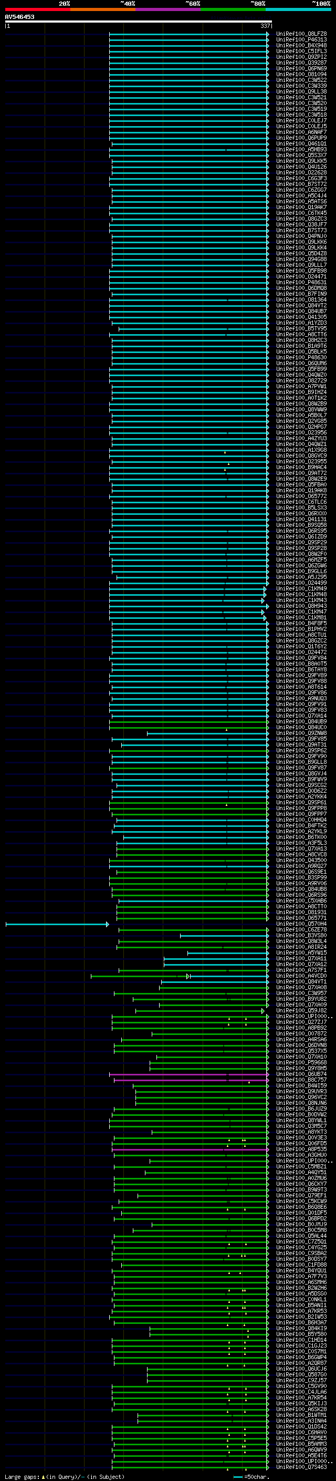This screenshot has width=336, height=1481.
Task: Click the UniRef100_B5TV95 label
Action: [x=301, y=329]
